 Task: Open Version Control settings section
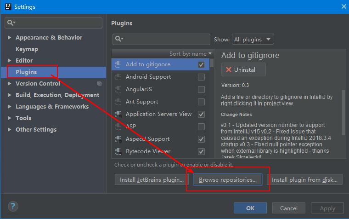coord(38,83)
